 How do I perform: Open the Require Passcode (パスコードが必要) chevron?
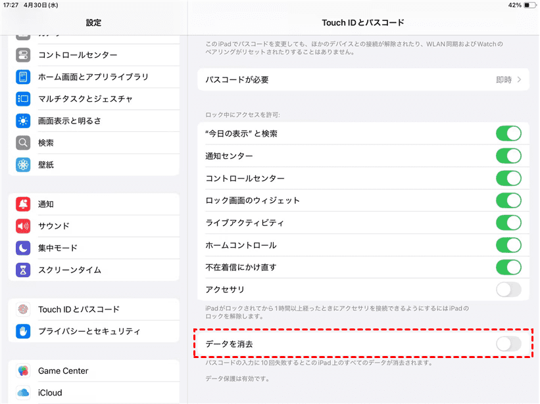(x=519, y=79)
